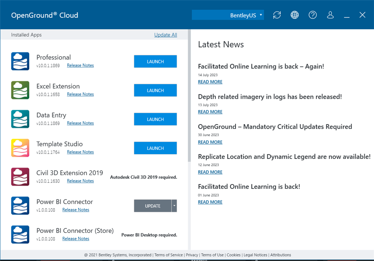Click the 'Excel Extension' app name
This screenshot has height=261, width=374.
click(x=58, y=86)
